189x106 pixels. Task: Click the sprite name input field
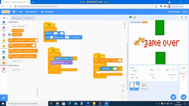click(138, 71)
